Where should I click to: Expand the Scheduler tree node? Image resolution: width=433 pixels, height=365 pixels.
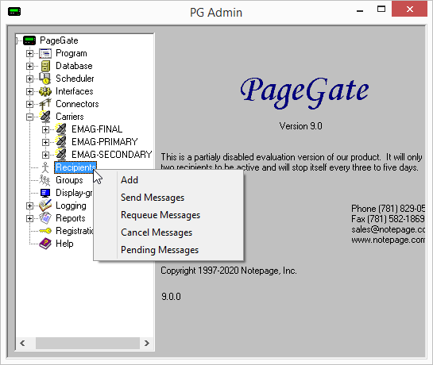click(x=29, y=79)
